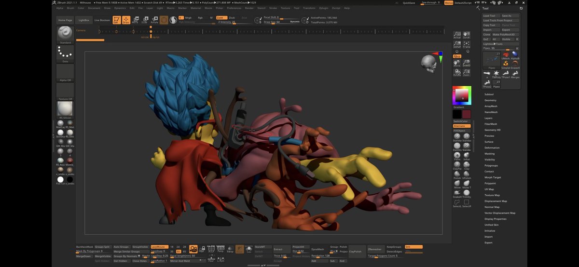
Task: Pick a hue in the color picker square
Action: 462,95
